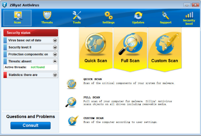Click small Quick Scan icon in description list
Image resolution: width=201 pixels, height=136 pixels.
point(71,84)
